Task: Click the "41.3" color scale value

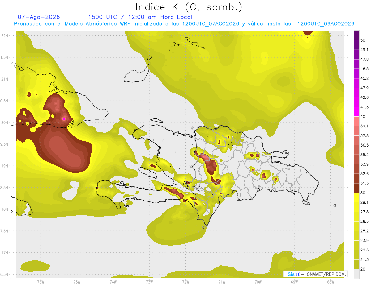Action: 365,107
